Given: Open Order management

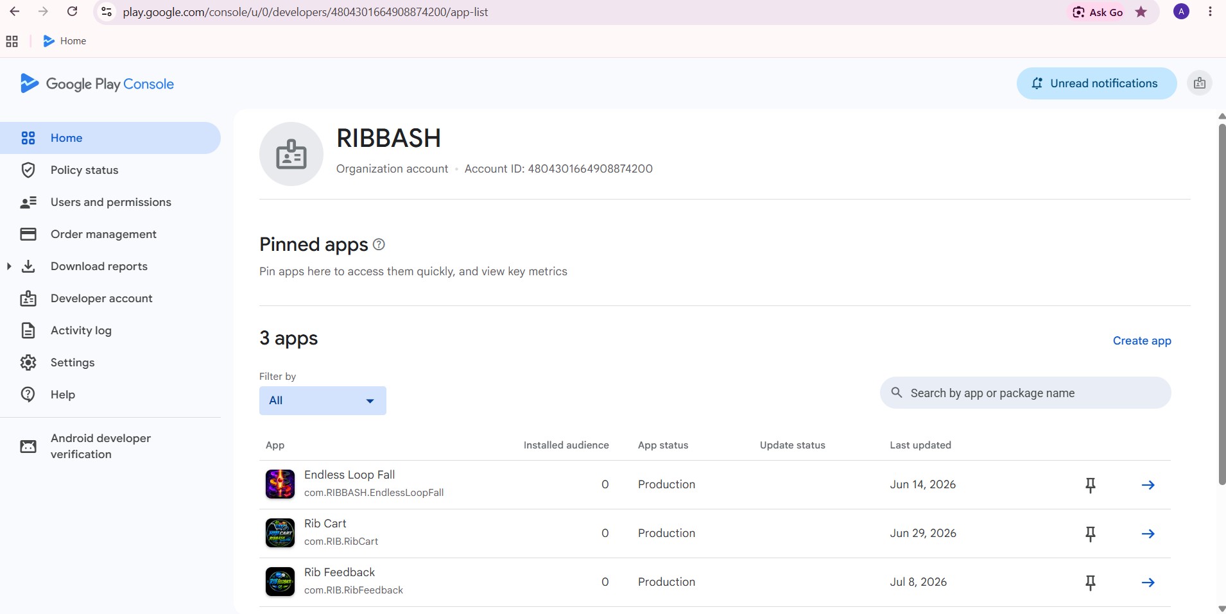Looking at the screenshot, I should (x=110, y=234).
